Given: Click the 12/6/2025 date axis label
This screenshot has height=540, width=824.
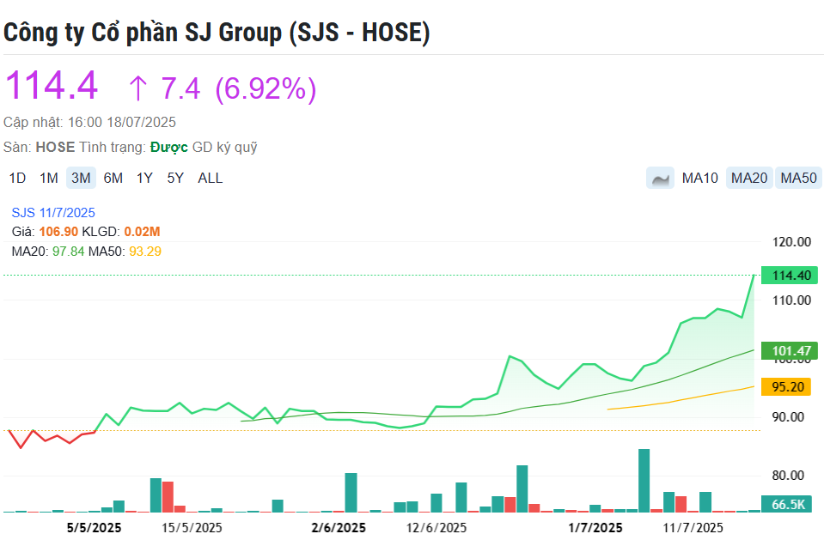Looking at the screenshot, I should (x=436, y=527).
